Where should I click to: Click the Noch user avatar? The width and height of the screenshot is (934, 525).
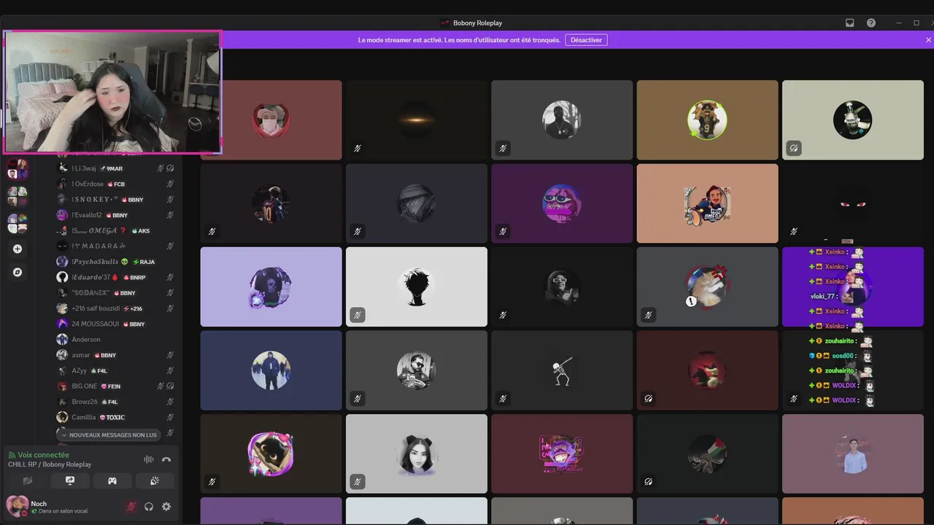click(x=18, y=506)
